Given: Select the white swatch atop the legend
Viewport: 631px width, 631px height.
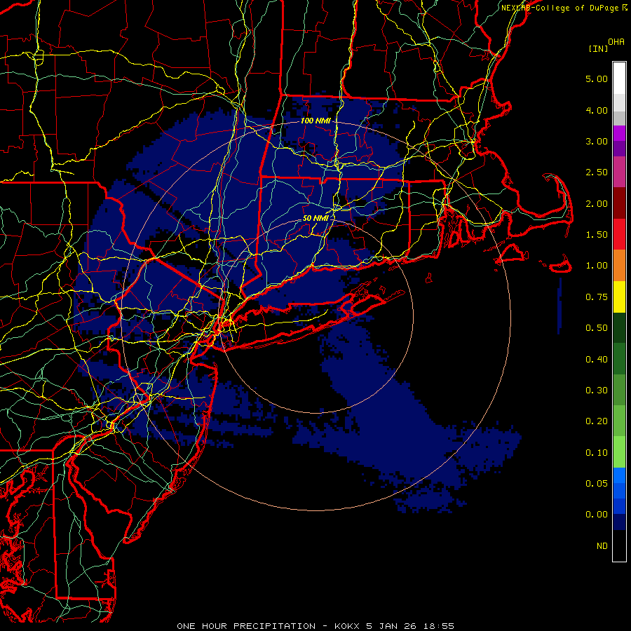Looking at the screenshot, I should [619, 79].
